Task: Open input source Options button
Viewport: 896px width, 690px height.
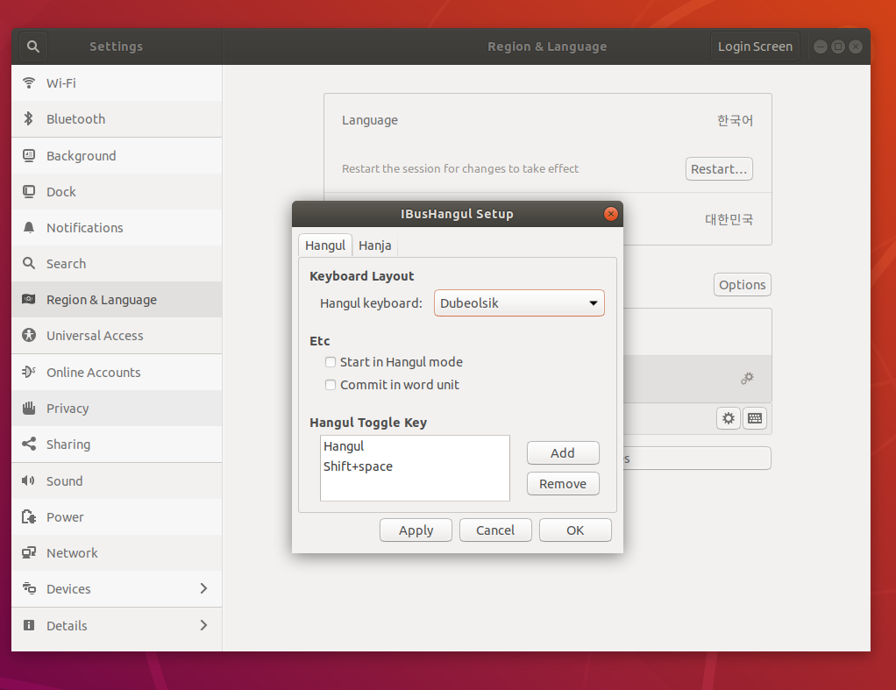Action: click(743, 285)
